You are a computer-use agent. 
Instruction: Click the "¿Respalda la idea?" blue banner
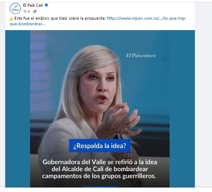point(100,146)
